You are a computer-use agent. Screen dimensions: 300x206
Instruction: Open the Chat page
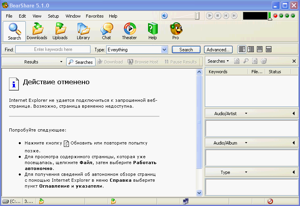click(x=107, y=32)
